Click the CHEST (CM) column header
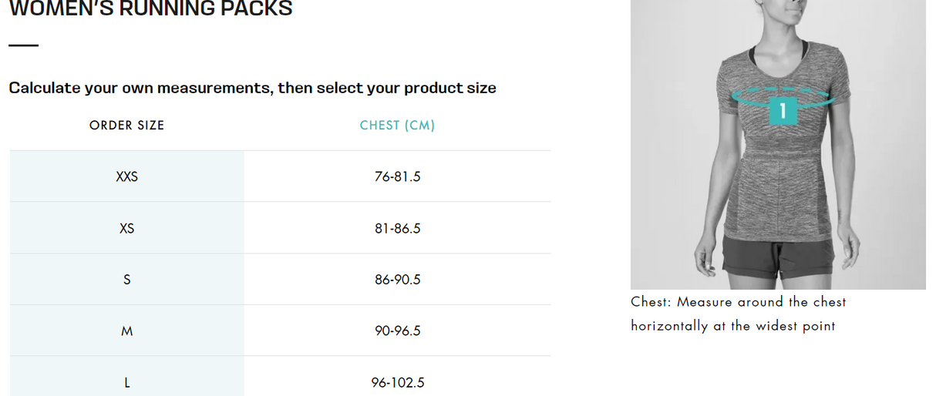Screen dimensions: 936x396 (397, 125)
